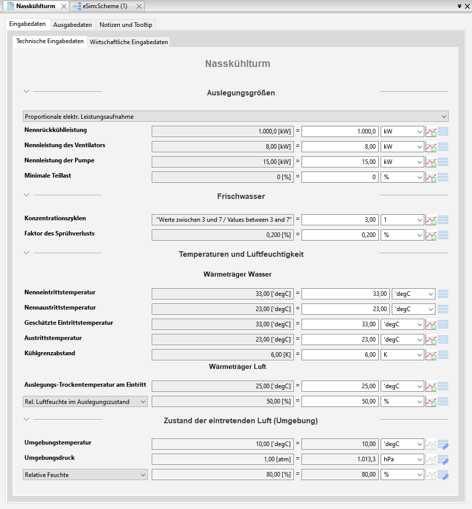Click Auslegungs-Trockentemperatur value field 25,00
The height and width of the screenshot is (509, 472).
340,386
